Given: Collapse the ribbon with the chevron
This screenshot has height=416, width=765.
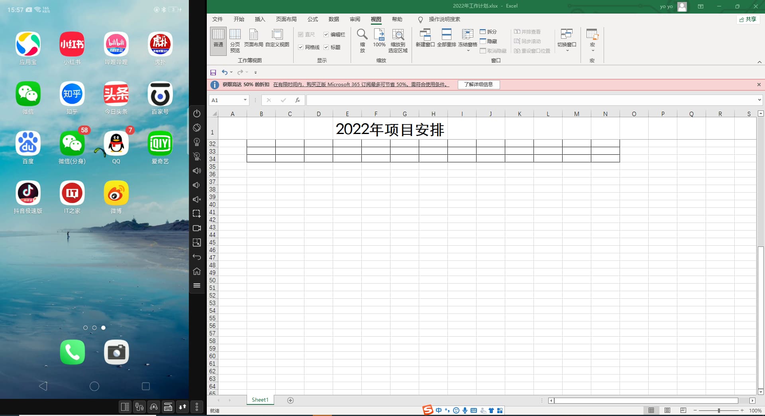Looking at the screenshot, I should click(759, 62).
